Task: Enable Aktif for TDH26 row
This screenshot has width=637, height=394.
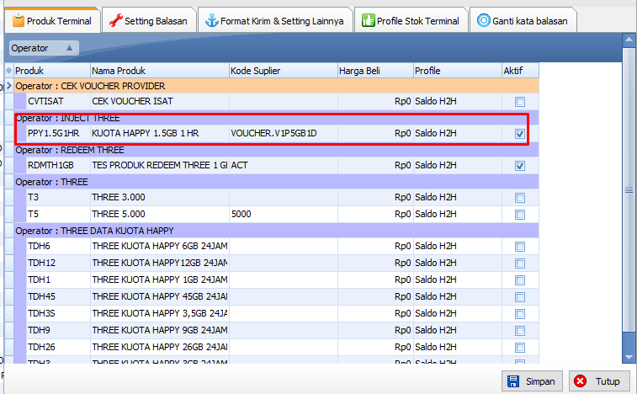Action: [x=519, y=348]
